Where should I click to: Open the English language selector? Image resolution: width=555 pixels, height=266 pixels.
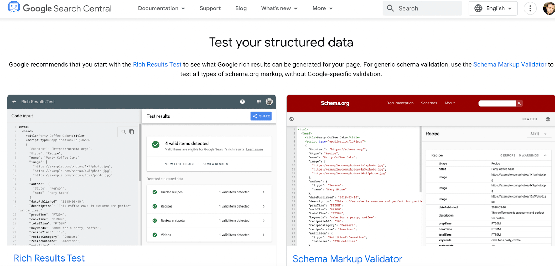click(493, 8)
